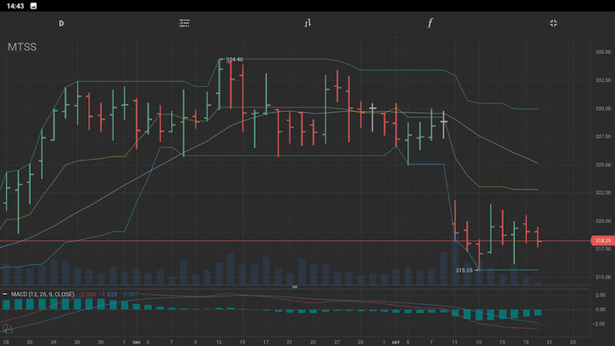
Task: Tap MACD histogram value -0.867
Action: pyautogui.click(x=130, y=294)
